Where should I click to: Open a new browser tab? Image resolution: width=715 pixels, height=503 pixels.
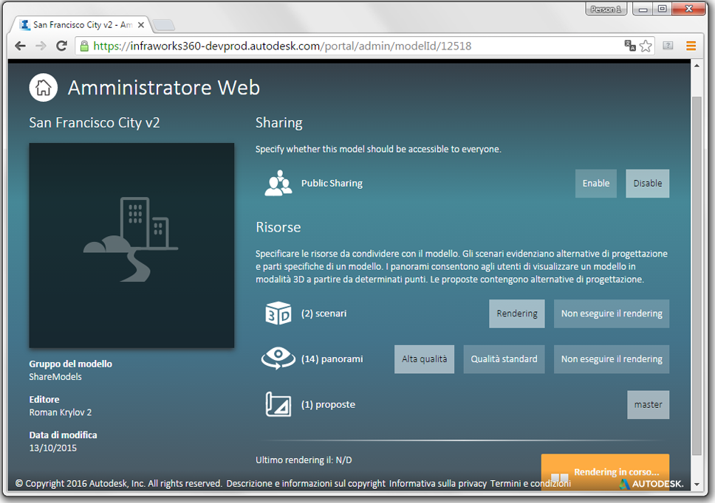(x=163, y=25)
